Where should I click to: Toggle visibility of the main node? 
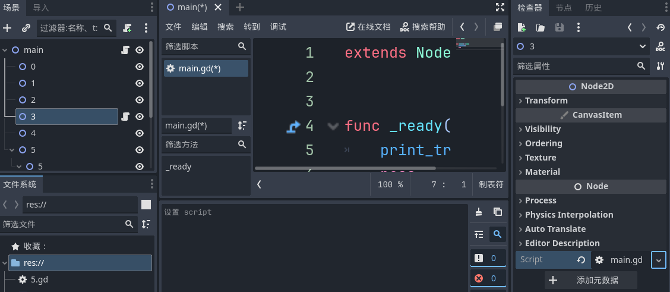click(140, 51)
